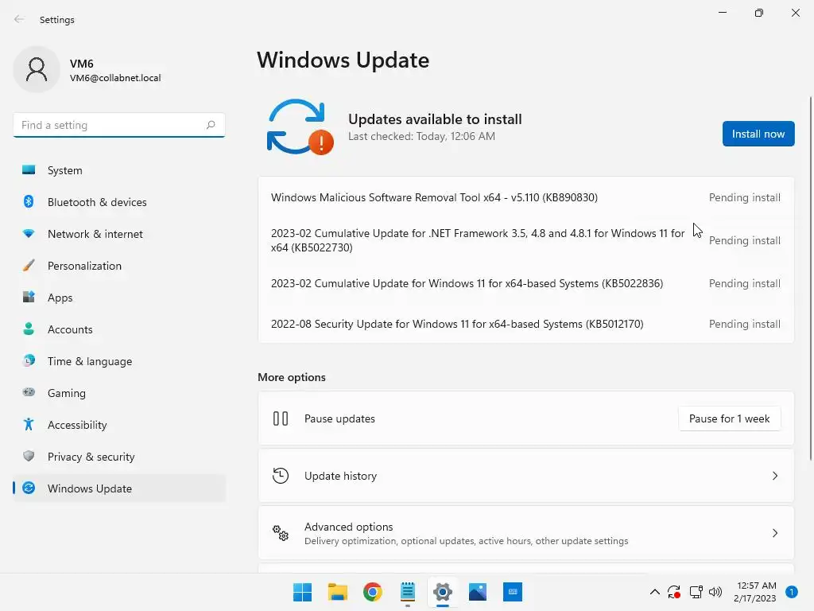
Task: Focus the Find a setting field
Action: [119, 125]
